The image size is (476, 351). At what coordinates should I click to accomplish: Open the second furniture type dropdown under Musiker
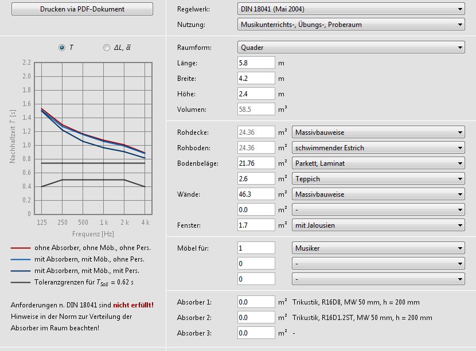coord(379,264)
